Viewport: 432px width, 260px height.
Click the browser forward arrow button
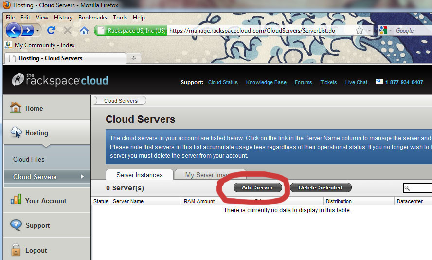pyautogui.click(x=28, y=30)
